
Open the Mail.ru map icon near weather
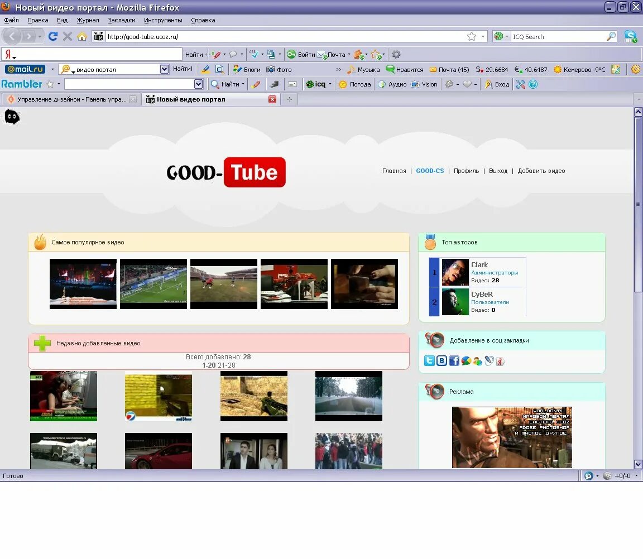[x=616, y=69]
